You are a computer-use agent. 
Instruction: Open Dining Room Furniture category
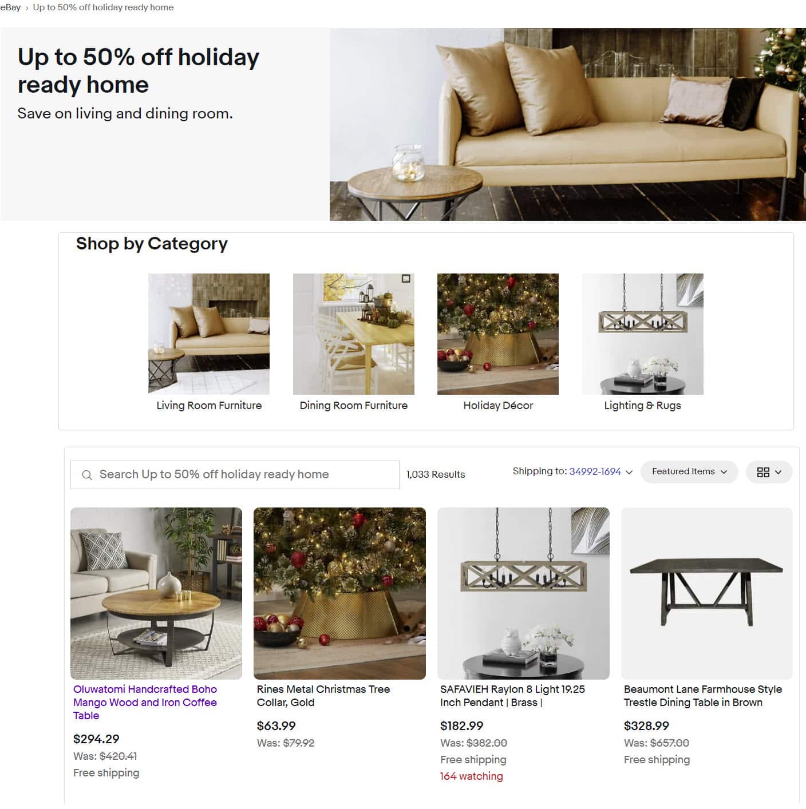coord(354,405)
